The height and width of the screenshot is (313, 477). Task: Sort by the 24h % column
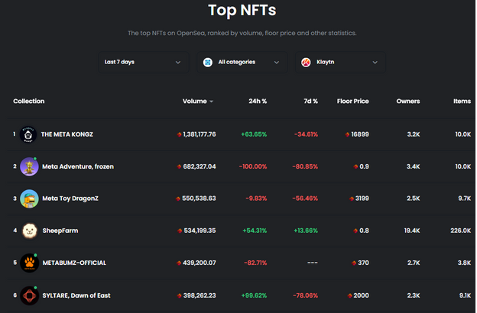(x=258, y=101)
